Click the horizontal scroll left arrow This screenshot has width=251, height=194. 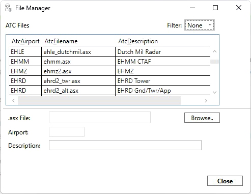coord(14,100)
